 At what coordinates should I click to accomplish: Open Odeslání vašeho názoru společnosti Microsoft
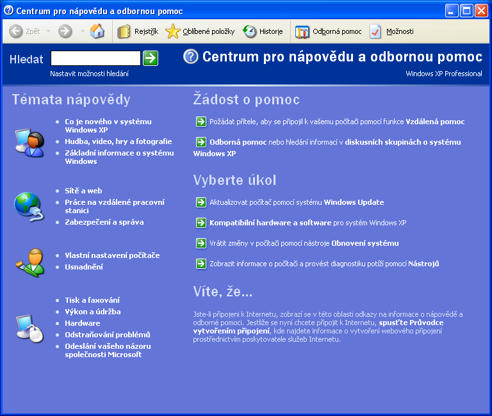108,351
